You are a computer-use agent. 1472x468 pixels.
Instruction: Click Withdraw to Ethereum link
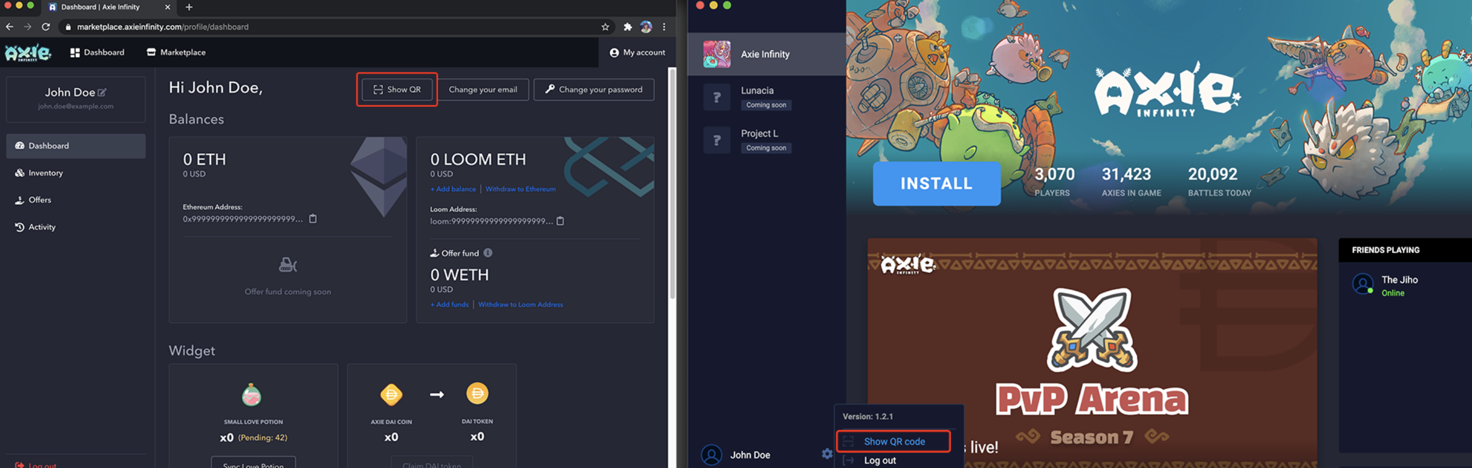click(521, 189)
